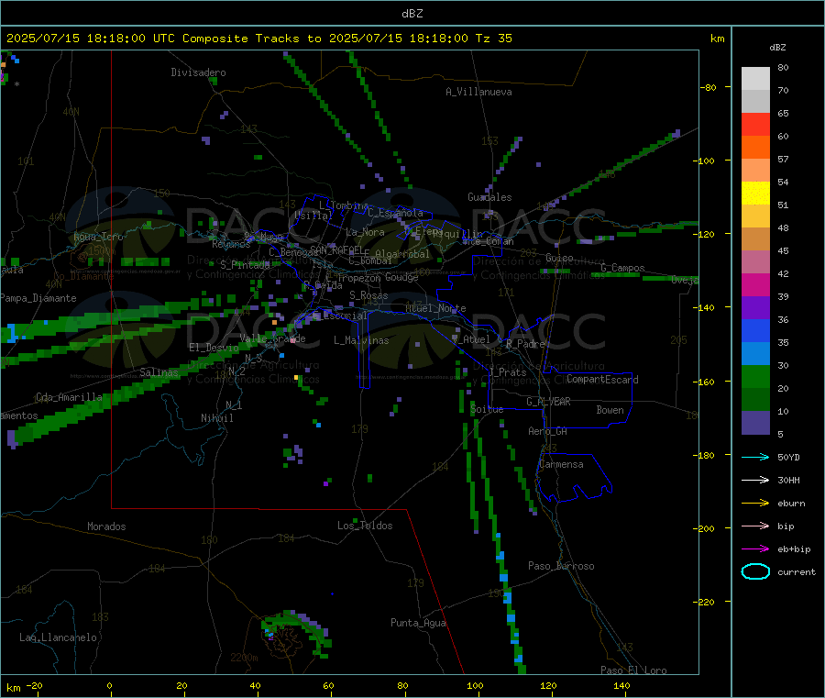
Task: Click the El_Desvio map label
Action: coord(214,348)
